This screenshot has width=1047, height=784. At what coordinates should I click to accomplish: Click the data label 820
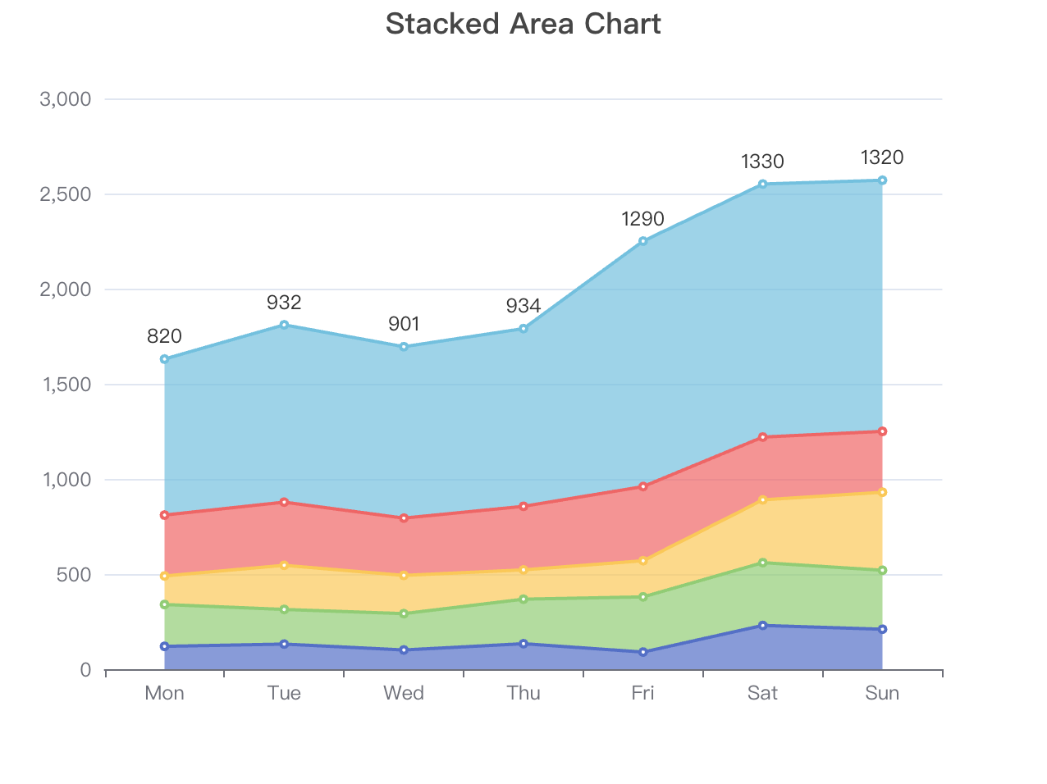164,336
